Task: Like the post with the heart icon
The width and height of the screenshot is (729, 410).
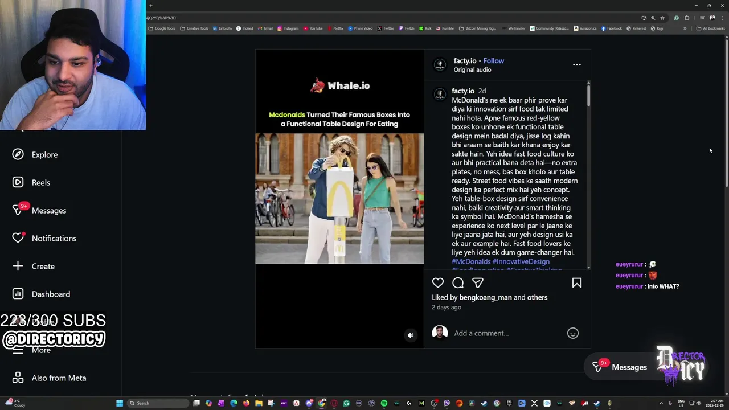Action: pos(437,282)
